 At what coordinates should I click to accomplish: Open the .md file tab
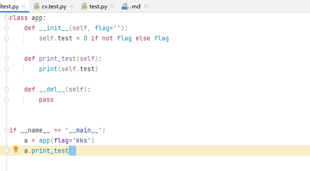coord(135,7)
